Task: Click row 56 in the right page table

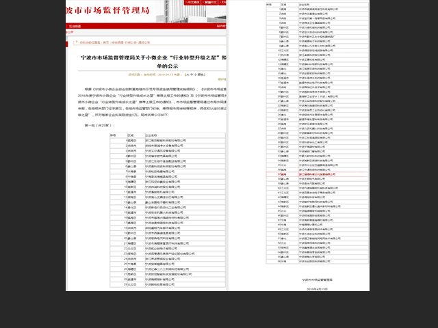Action: (x=317, y=261)
